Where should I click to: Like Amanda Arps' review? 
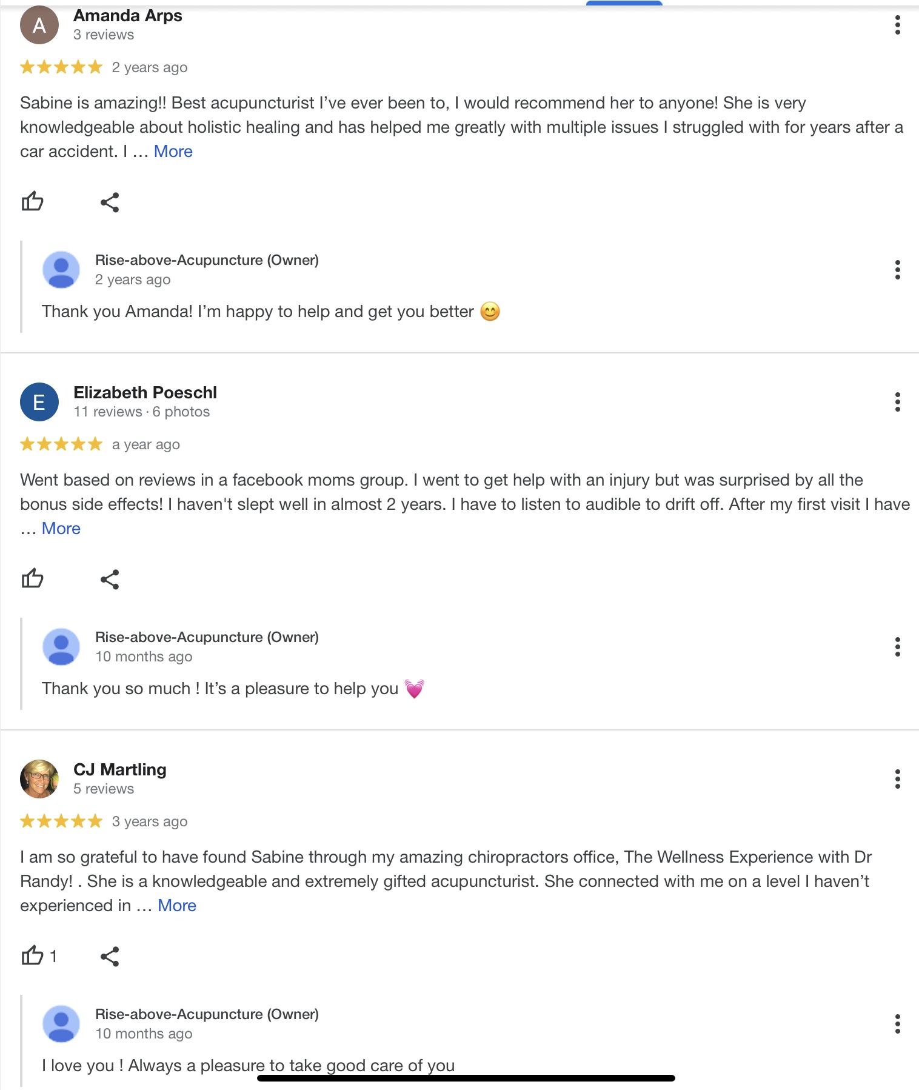[x=33, y=201]
